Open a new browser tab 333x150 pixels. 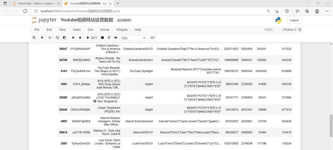118,3
